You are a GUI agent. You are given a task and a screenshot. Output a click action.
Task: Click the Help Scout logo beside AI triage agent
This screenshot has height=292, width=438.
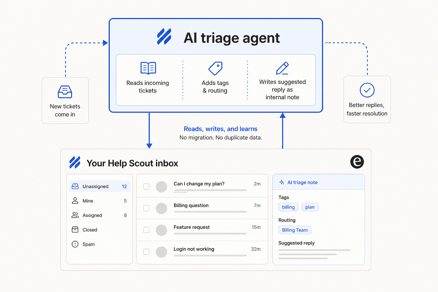click(x=164, y=36)
